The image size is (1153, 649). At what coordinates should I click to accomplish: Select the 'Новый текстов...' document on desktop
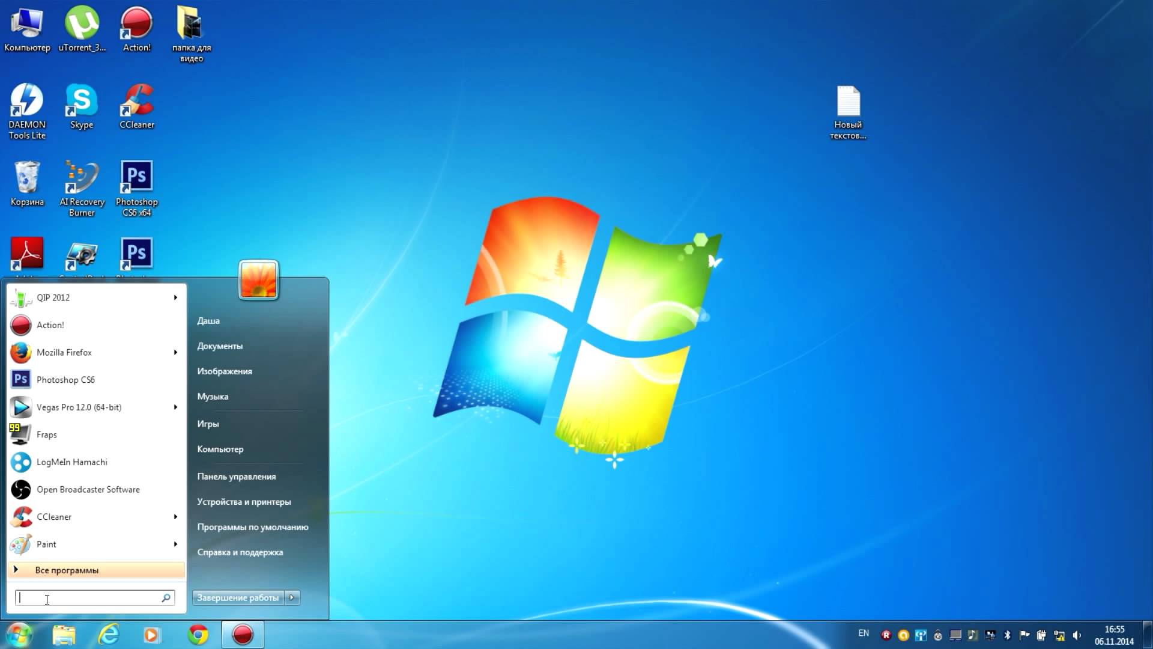[848, 112]
